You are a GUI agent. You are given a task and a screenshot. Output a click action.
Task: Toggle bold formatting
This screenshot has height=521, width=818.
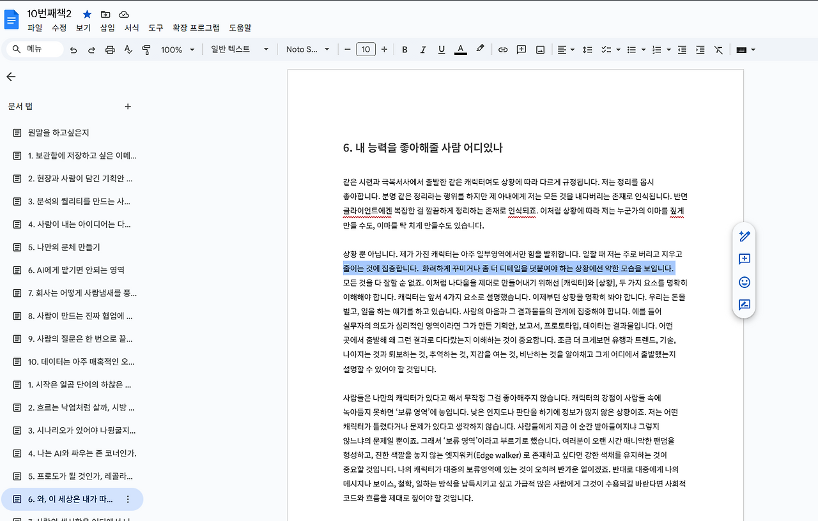click(x=405, y=50)
